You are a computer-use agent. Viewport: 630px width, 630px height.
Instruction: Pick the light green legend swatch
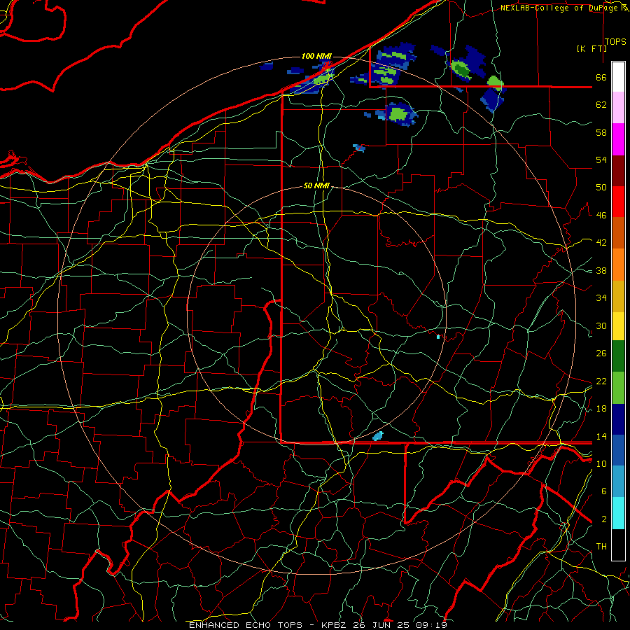tap(618, 388)
